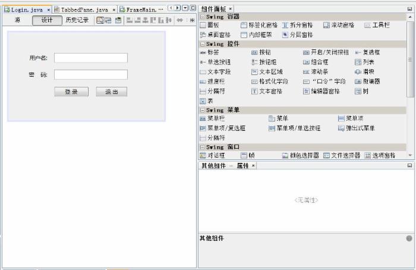This screenshot has height=270, width=416.
Task: Pick the 微调器 control
Action: coord(367,81)
